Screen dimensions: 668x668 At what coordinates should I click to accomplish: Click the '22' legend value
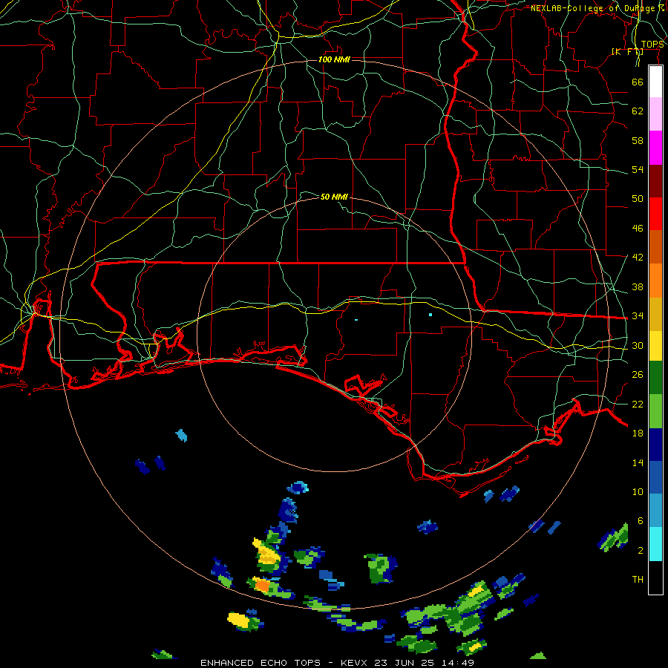pos(638,404)
